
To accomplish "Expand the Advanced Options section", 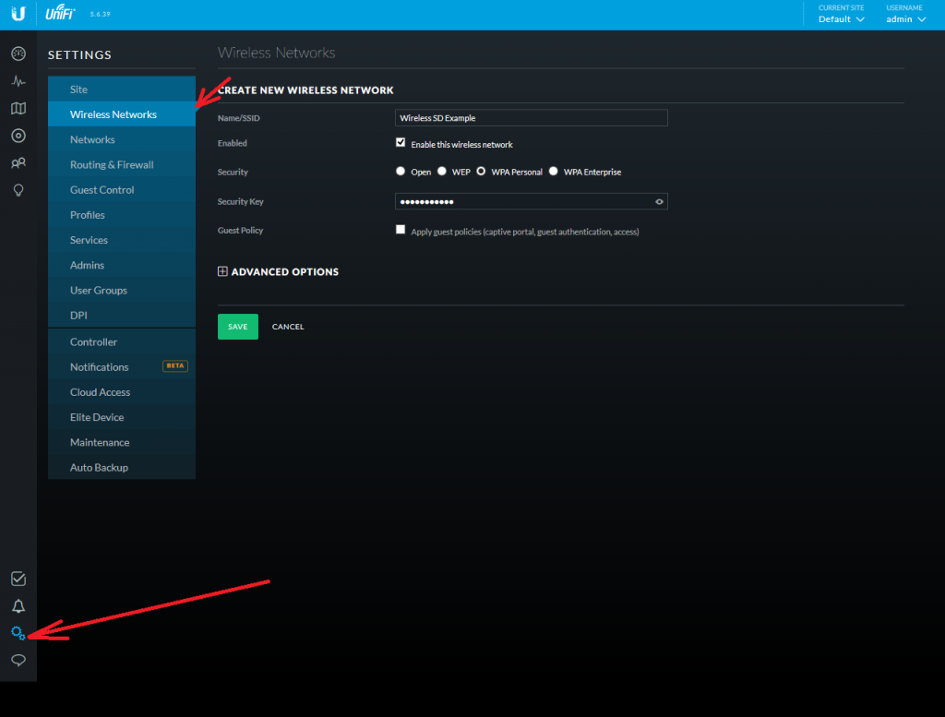I will [279, 271].
